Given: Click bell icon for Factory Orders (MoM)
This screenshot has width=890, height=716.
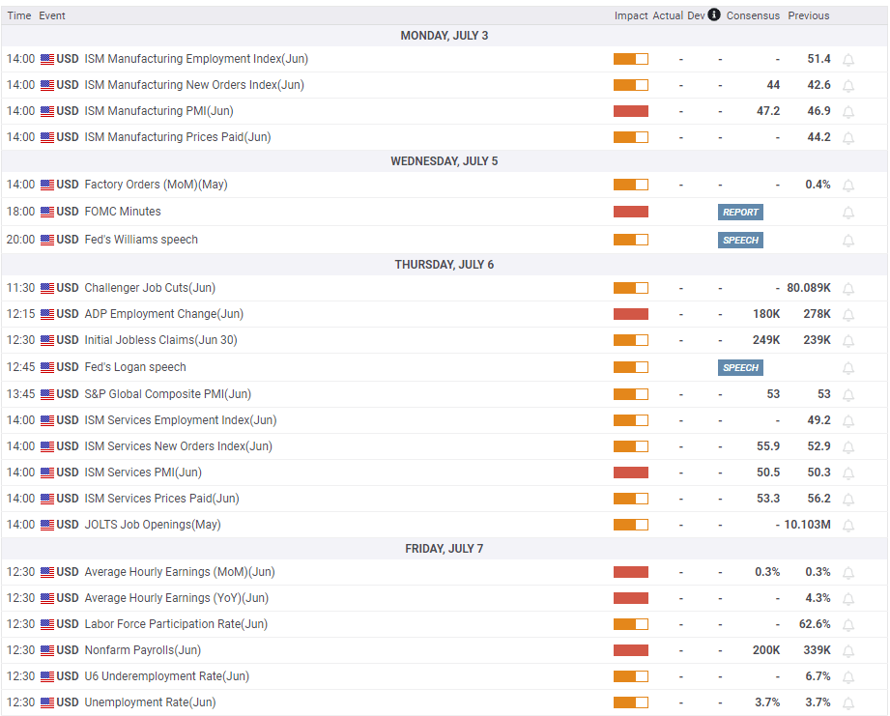Looking at the screenshot, I should tap(848, 185).
